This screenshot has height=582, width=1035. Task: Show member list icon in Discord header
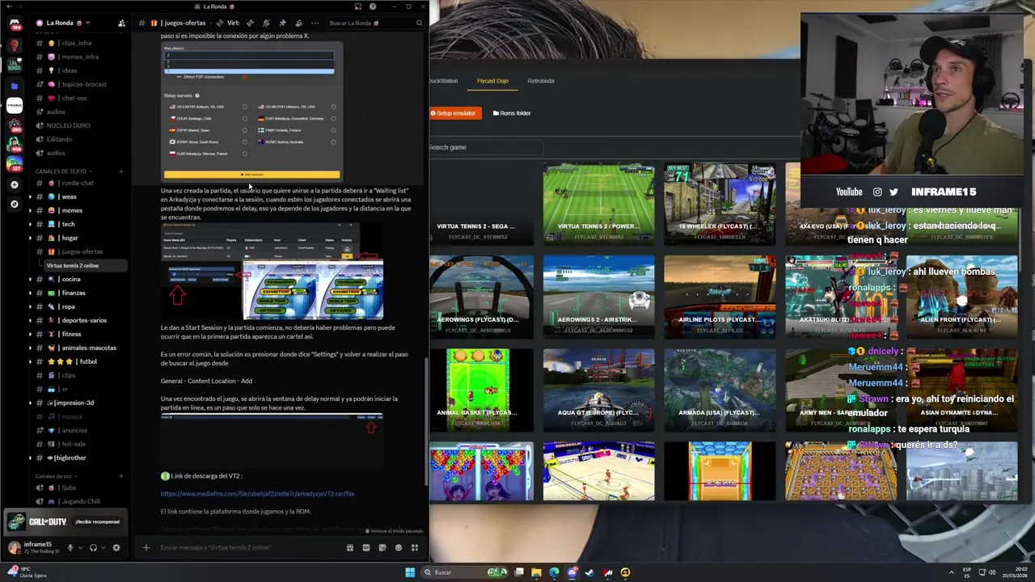[x=298, y=23]
